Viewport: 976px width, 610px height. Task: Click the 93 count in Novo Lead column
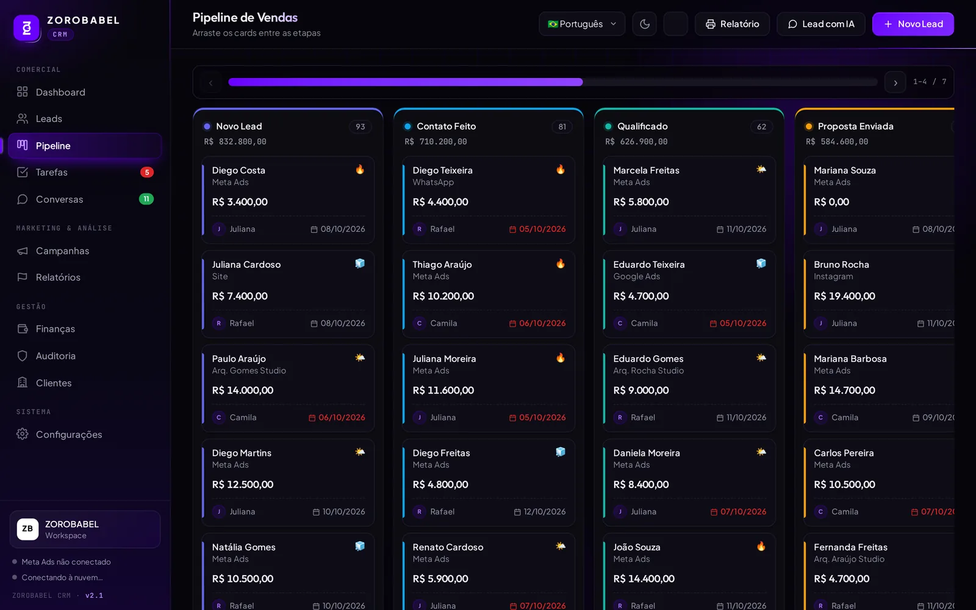point(361,127)
